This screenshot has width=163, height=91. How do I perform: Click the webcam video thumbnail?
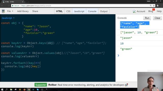(150, 81)
